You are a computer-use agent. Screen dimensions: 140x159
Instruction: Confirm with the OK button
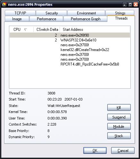pos(95,151)
